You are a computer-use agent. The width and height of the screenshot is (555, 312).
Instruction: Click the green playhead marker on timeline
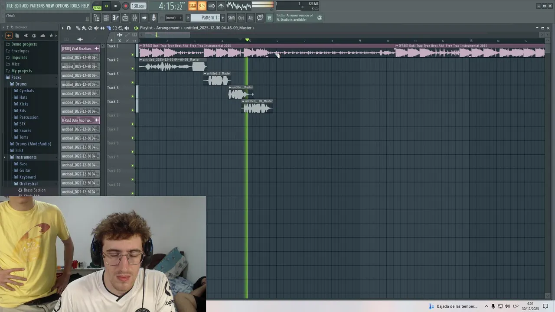tap(247, 40)
